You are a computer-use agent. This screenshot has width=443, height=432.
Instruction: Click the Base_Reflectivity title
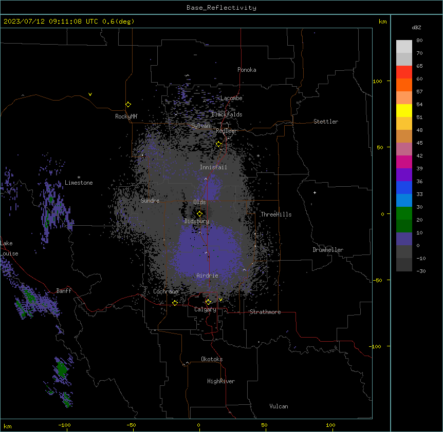[221, 8]
